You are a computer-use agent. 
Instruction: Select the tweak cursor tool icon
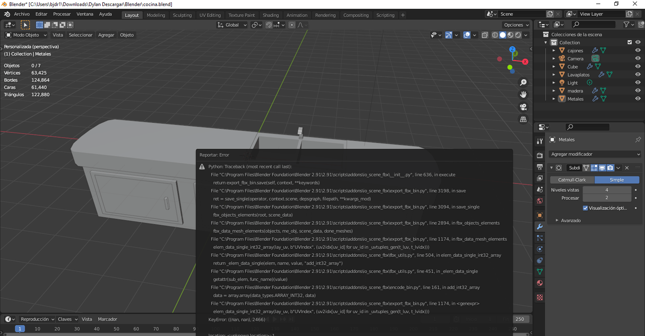point(25,25)
